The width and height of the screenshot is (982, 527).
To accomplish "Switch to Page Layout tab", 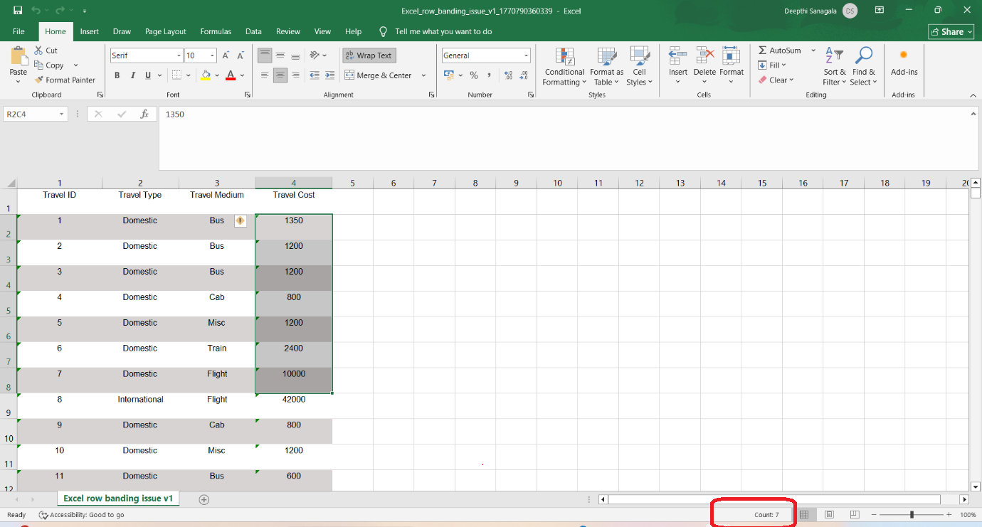I will pyautogui.click(x=165, y=31).
